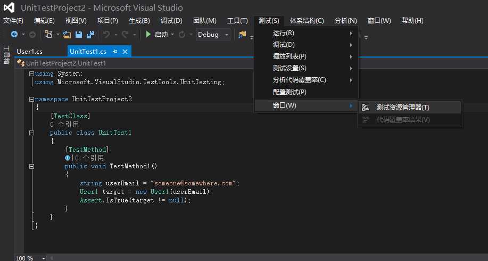
Task: Open dropdown arrow beside 启动
Action: click(x=172, y=35)
